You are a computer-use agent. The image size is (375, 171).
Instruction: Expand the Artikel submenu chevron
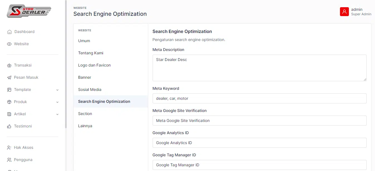point(57,114)
